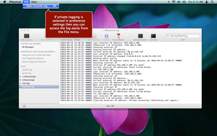217x136 pixels.
Task: Click Move to Trash toolbar label
Action: tap(47, 40)
